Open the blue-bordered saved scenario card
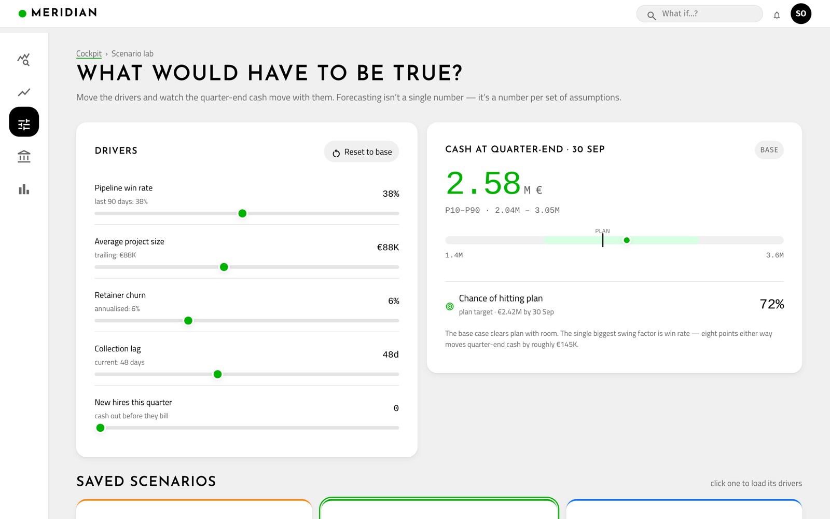 pos(684,509)
